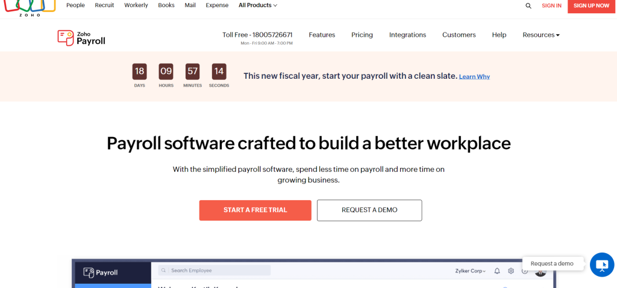Click the Search Employee field
617x288 pixels.
(215, 271)
